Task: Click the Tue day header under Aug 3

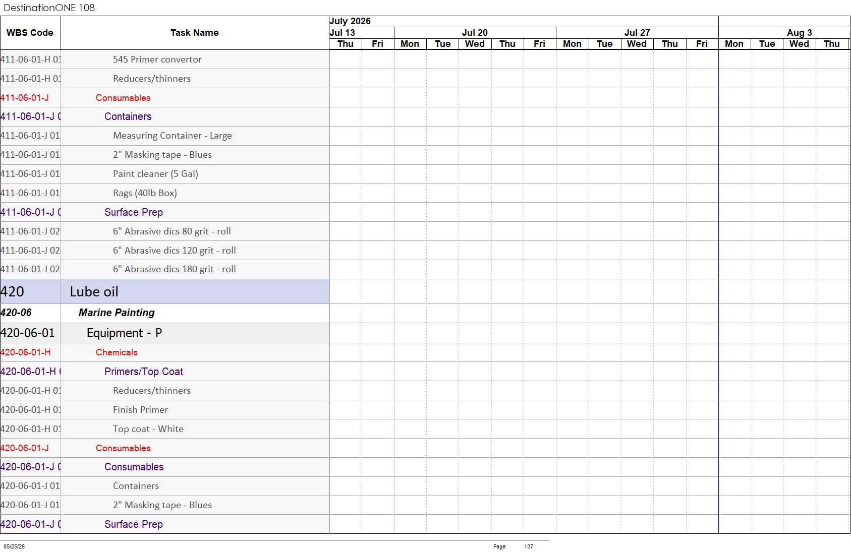Action: 767,44
